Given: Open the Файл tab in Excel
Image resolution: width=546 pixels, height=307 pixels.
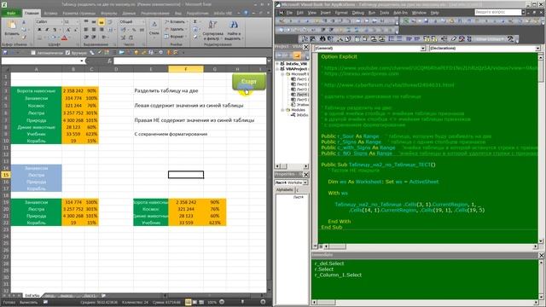Looking at the screenshot, I should [11, 14].
